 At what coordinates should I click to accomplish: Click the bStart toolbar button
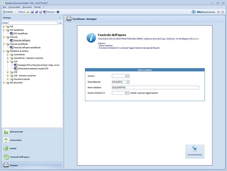[x=8, y=12]
